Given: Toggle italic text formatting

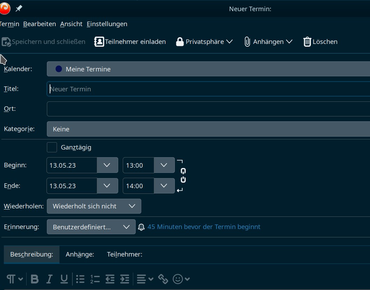Looking at the screenshot, I should coord(49,279).
